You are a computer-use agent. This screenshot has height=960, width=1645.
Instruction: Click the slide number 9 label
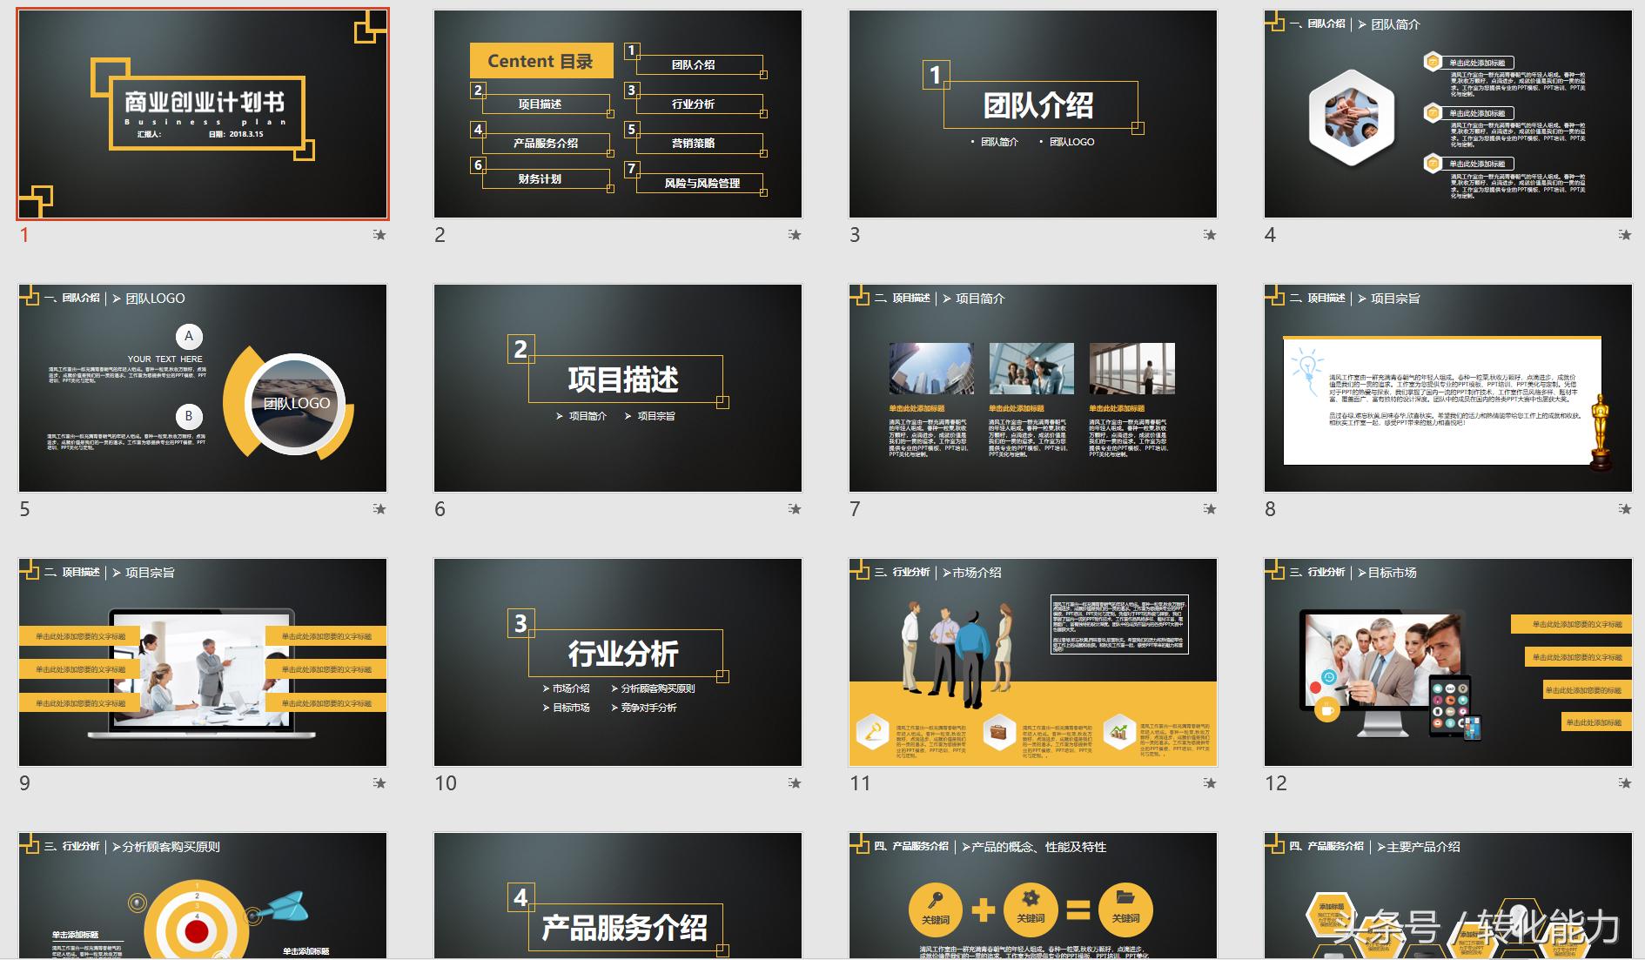click(x=24, y=783)
